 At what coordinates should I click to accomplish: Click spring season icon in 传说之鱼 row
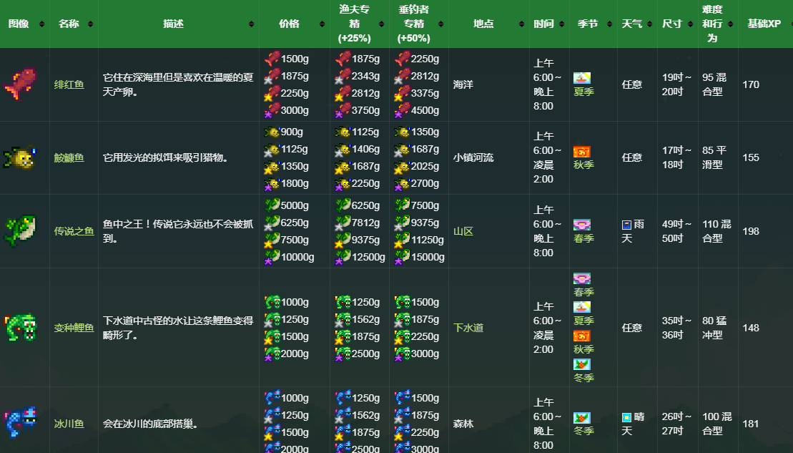(581, 225)
